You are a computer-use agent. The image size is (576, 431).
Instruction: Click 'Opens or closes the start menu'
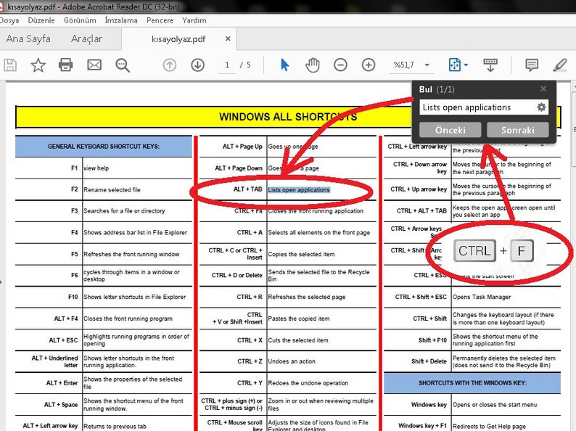click(x=495, y=405)
